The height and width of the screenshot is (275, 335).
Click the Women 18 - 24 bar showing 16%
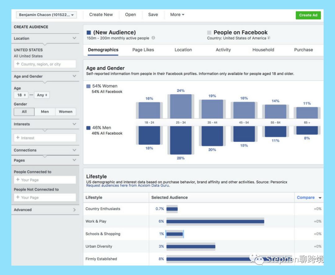pyautogui.click(x=149, y=110)
